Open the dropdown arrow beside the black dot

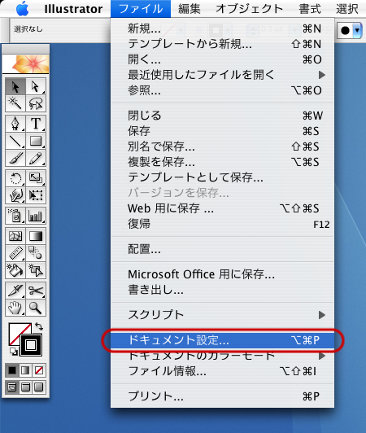357,30
